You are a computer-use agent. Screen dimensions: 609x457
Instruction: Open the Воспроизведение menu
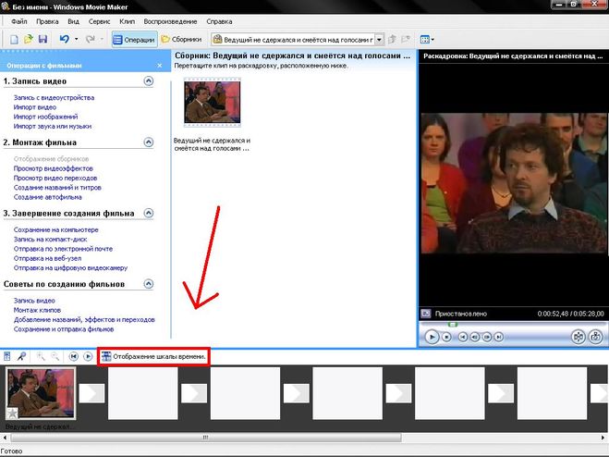pyautogui.click(x=170, y=21)
